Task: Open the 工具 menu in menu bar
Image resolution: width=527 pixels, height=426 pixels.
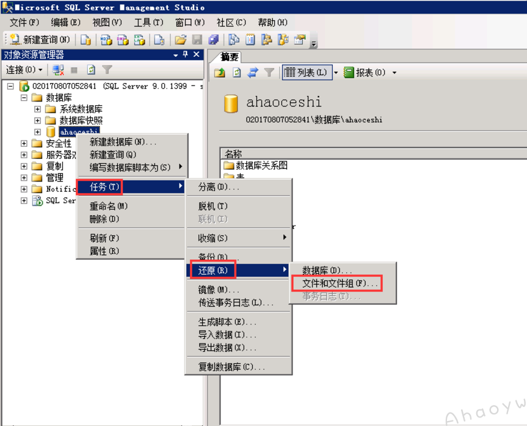Action: pos(148,23)
